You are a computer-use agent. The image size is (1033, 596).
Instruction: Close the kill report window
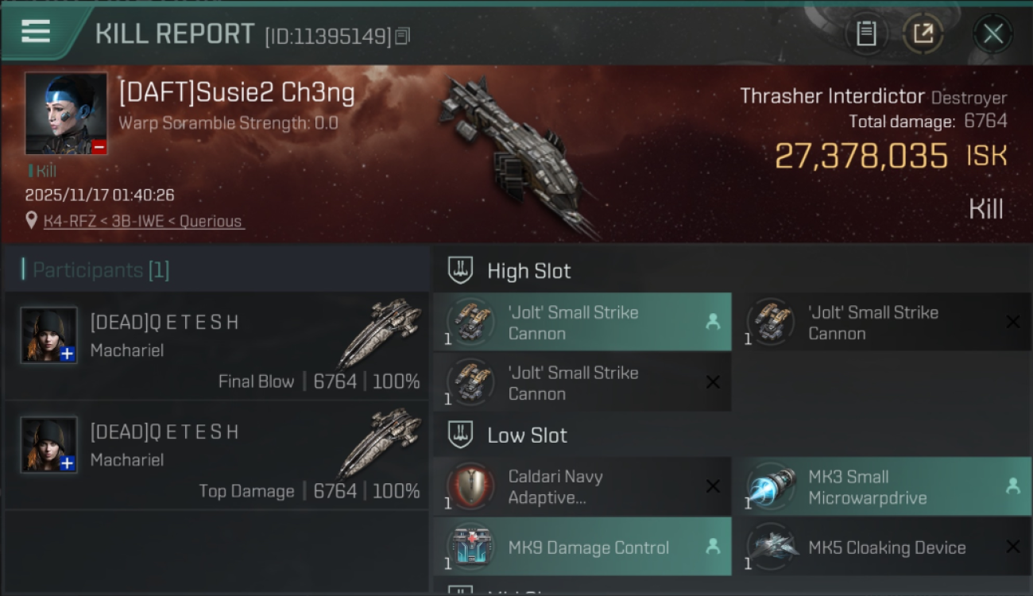[992, 33]
